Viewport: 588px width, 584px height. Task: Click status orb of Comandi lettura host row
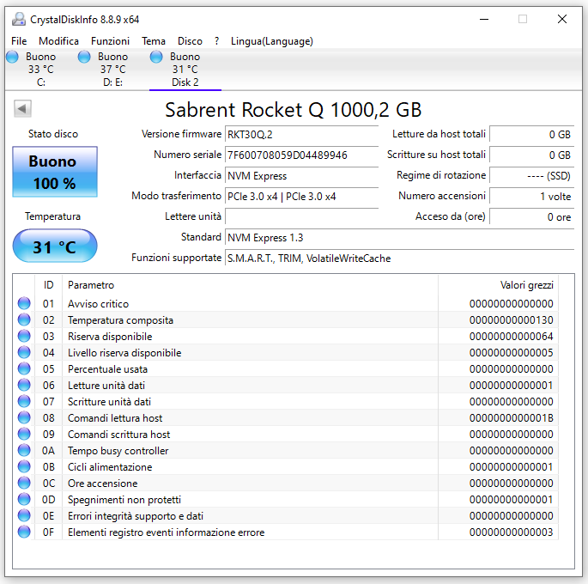[x=24, y=418]
